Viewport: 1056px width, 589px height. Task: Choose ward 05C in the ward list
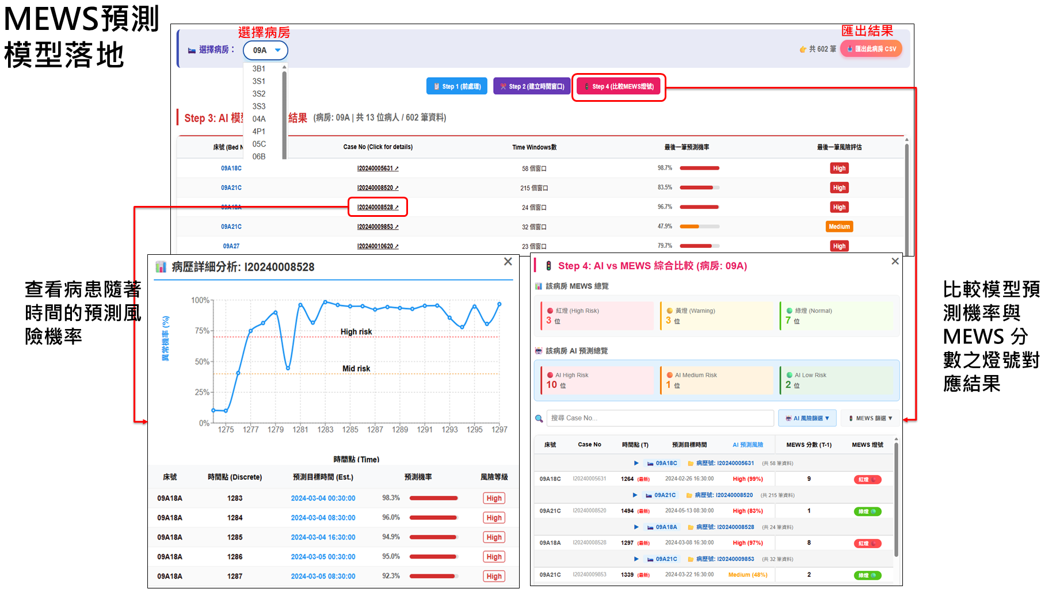259,144
